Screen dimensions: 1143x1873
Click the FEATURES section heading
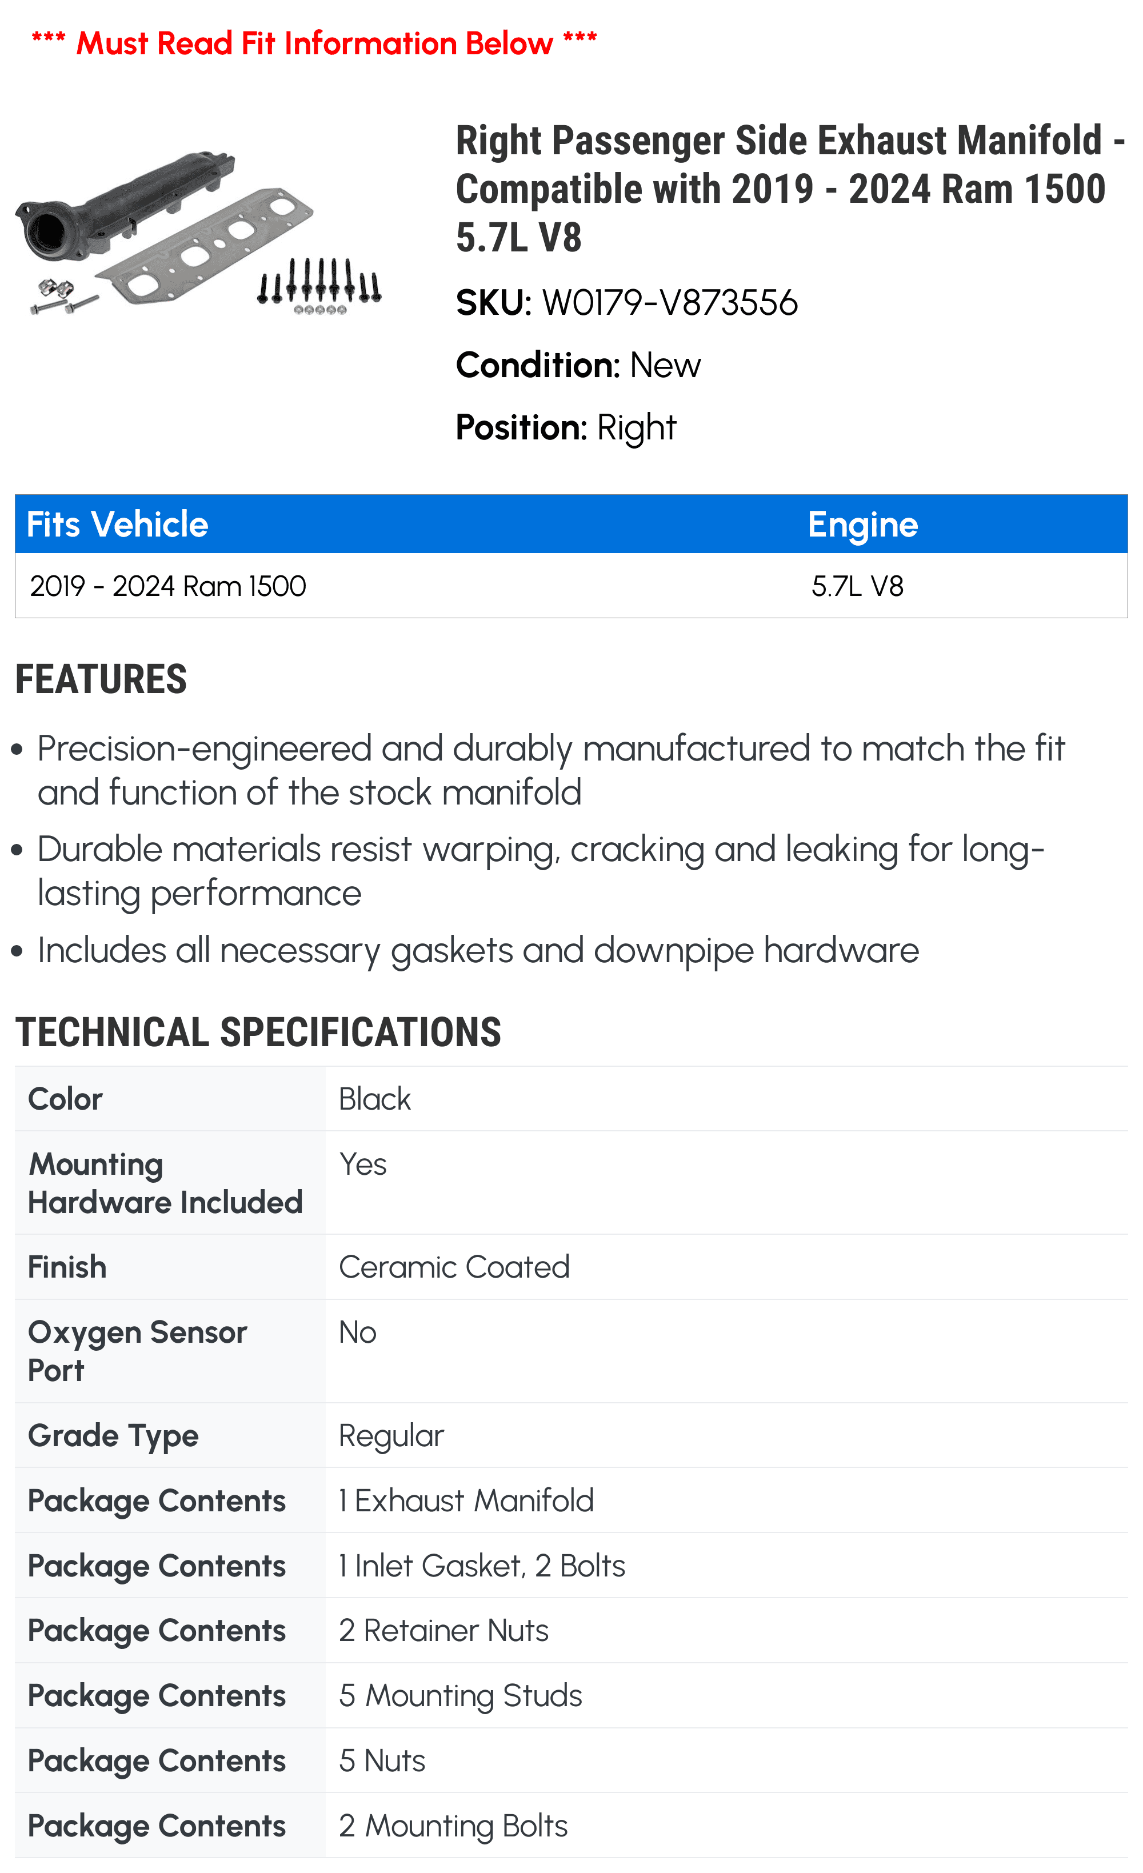[101, 679]
